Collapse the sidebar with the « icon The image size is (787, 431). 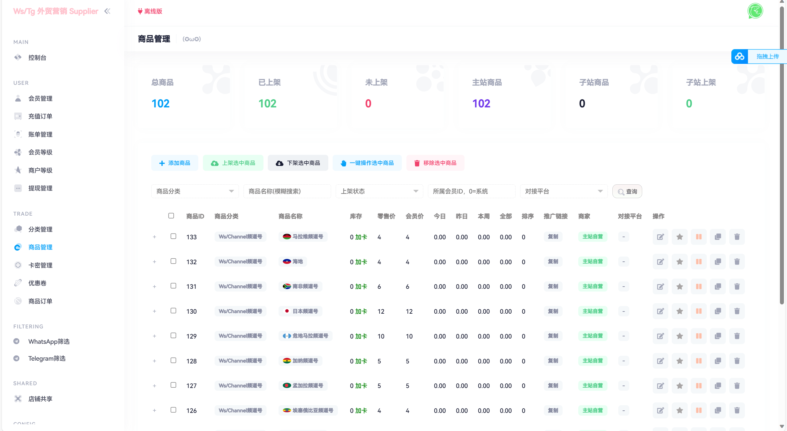tap(108, 11)
